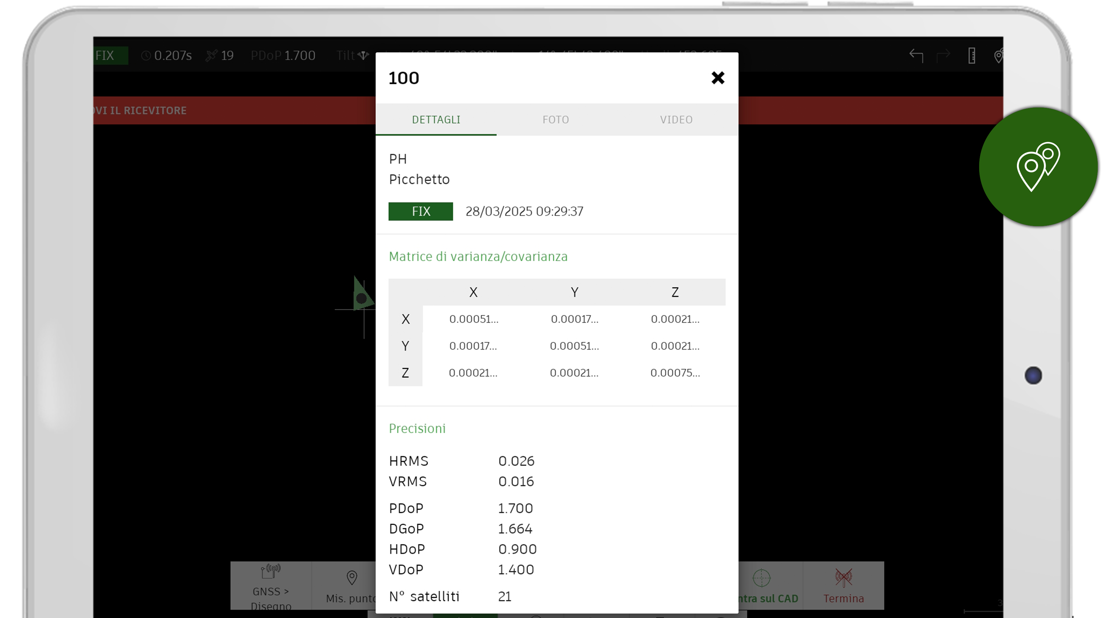The image size is (1113, 618).
Task: Close the point 100 details dialog
Action: (x=718, y=78)
